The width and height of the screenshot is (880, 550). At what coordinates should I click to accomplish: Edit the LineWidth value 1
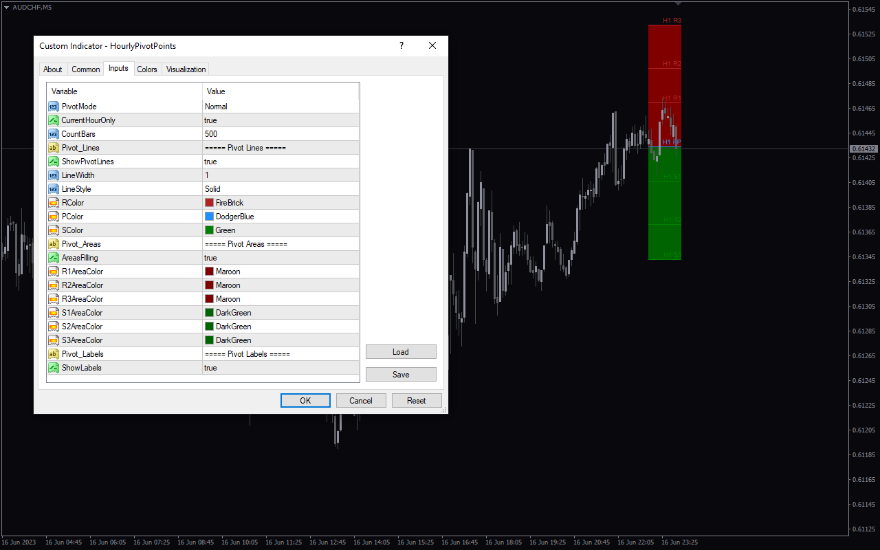pyautogui.click(x=280, y=175)
